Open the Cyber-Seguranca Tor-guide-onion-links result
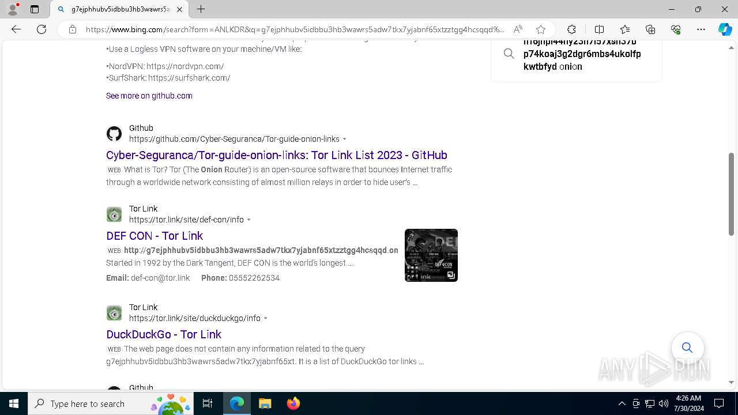This screenshot has width=738, height=415. point(277,155)
